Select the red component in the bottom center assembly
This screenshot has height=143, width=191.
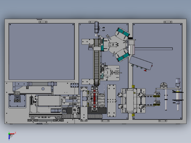click(94, 99)
